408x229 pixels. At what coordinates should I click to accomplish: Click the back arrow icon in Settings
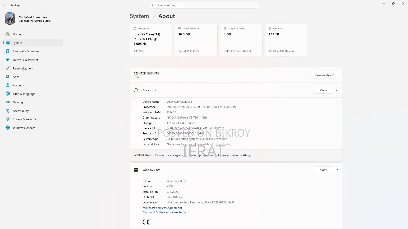[5, 5]
